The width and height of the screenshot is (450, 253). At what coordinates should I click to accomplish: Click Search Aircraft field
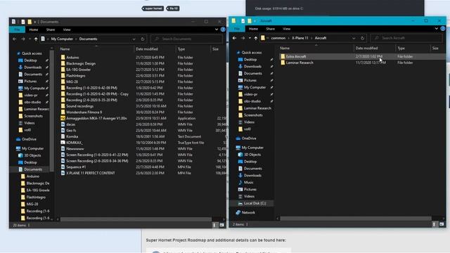coord(406,38)
